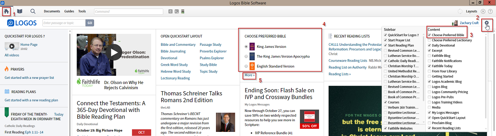This screenshot has width=496, height=136.
Task: Toggle Daily Devotional checkbox
Action: click(429, 45)
